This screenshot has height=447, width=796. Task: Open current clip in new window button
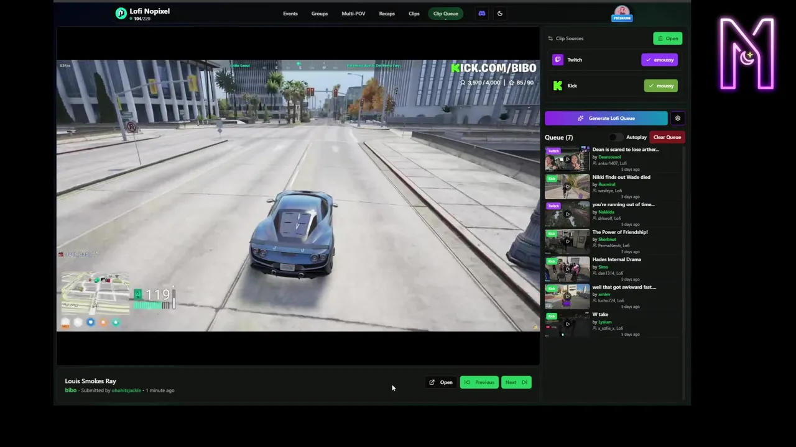[441, 382]
